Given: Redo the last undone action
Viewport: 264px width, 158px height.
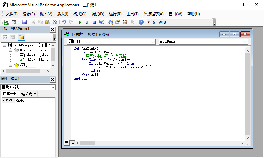Looking at the screenshot, I should tap(71, 22).
